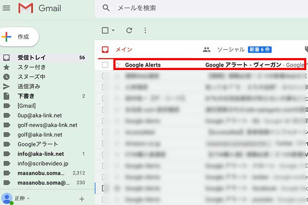Click the 作成 compose button
The height and width of the screenshot is (205, 308).
click(19, 37)
